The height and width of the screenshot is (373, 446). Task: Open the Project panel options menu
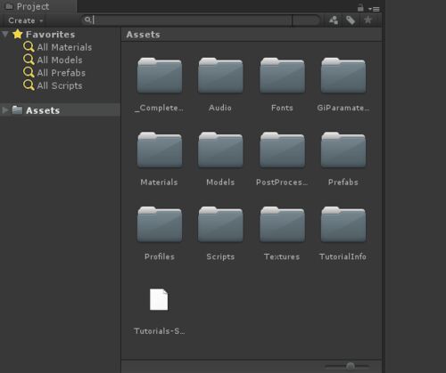[x=374, y=9]
